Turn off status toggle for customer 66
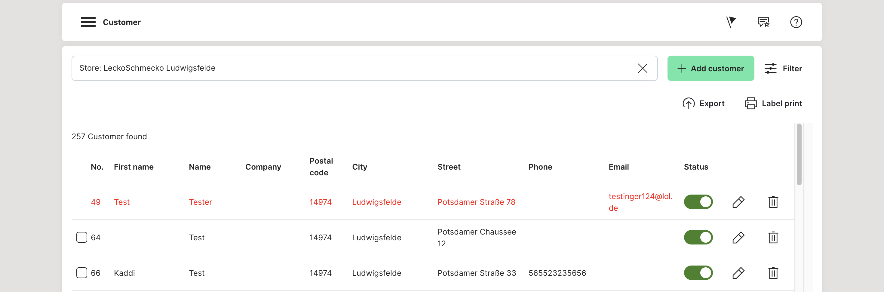 (698, 273)
